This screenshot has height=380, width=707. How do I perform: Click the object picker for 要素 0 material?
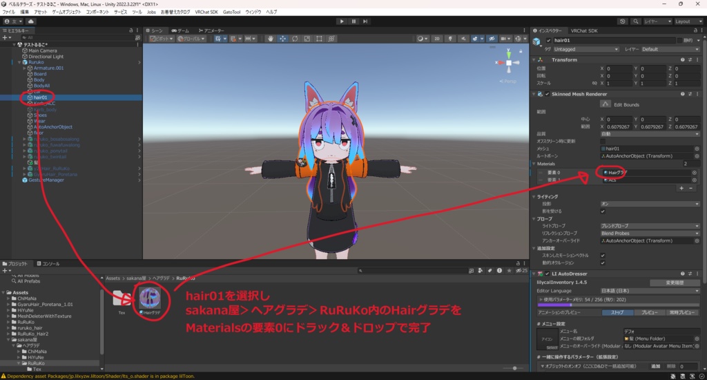coord(695,173)
